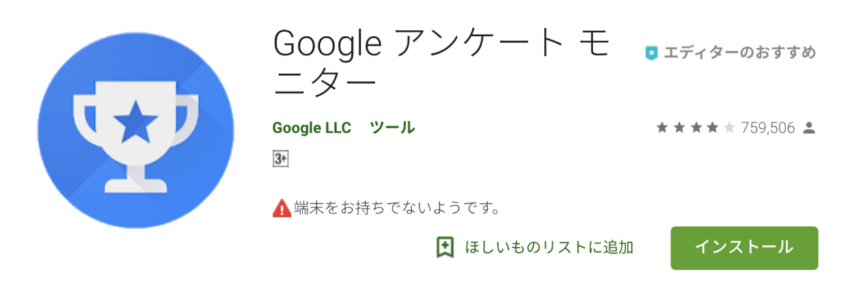Click the third rating star
Viewport: 846px width, 287px height.
click(696, 128)
